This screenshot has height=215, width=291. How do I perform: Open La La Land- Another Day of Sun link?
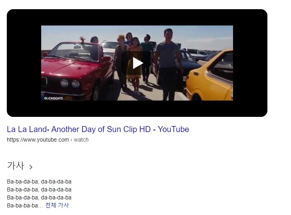pyautogui.click(x=98, y=129)
